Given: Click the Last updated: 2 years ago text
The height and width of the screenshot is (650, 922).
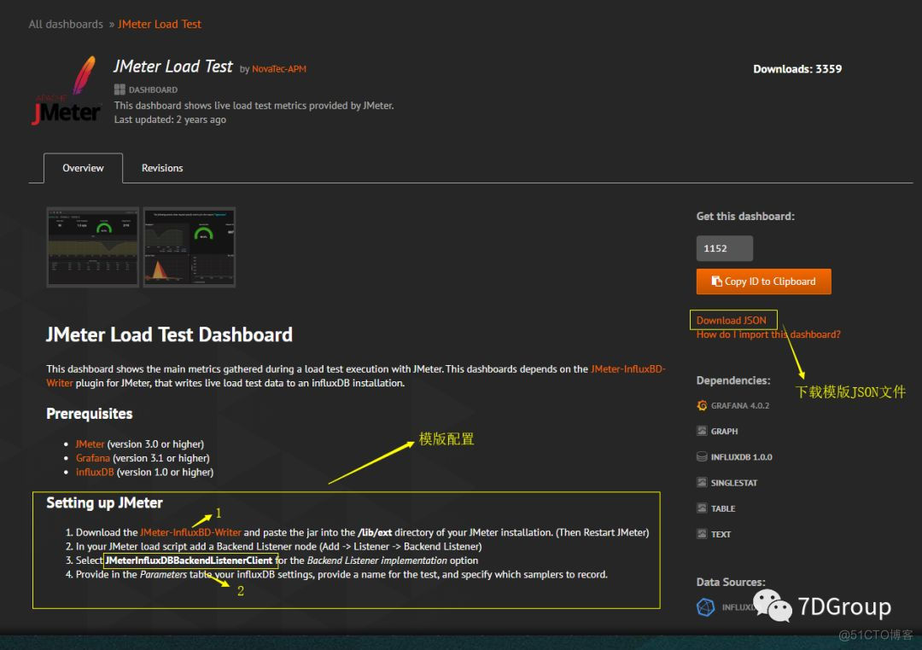Looking at the screenshot, I should [170, 119].
